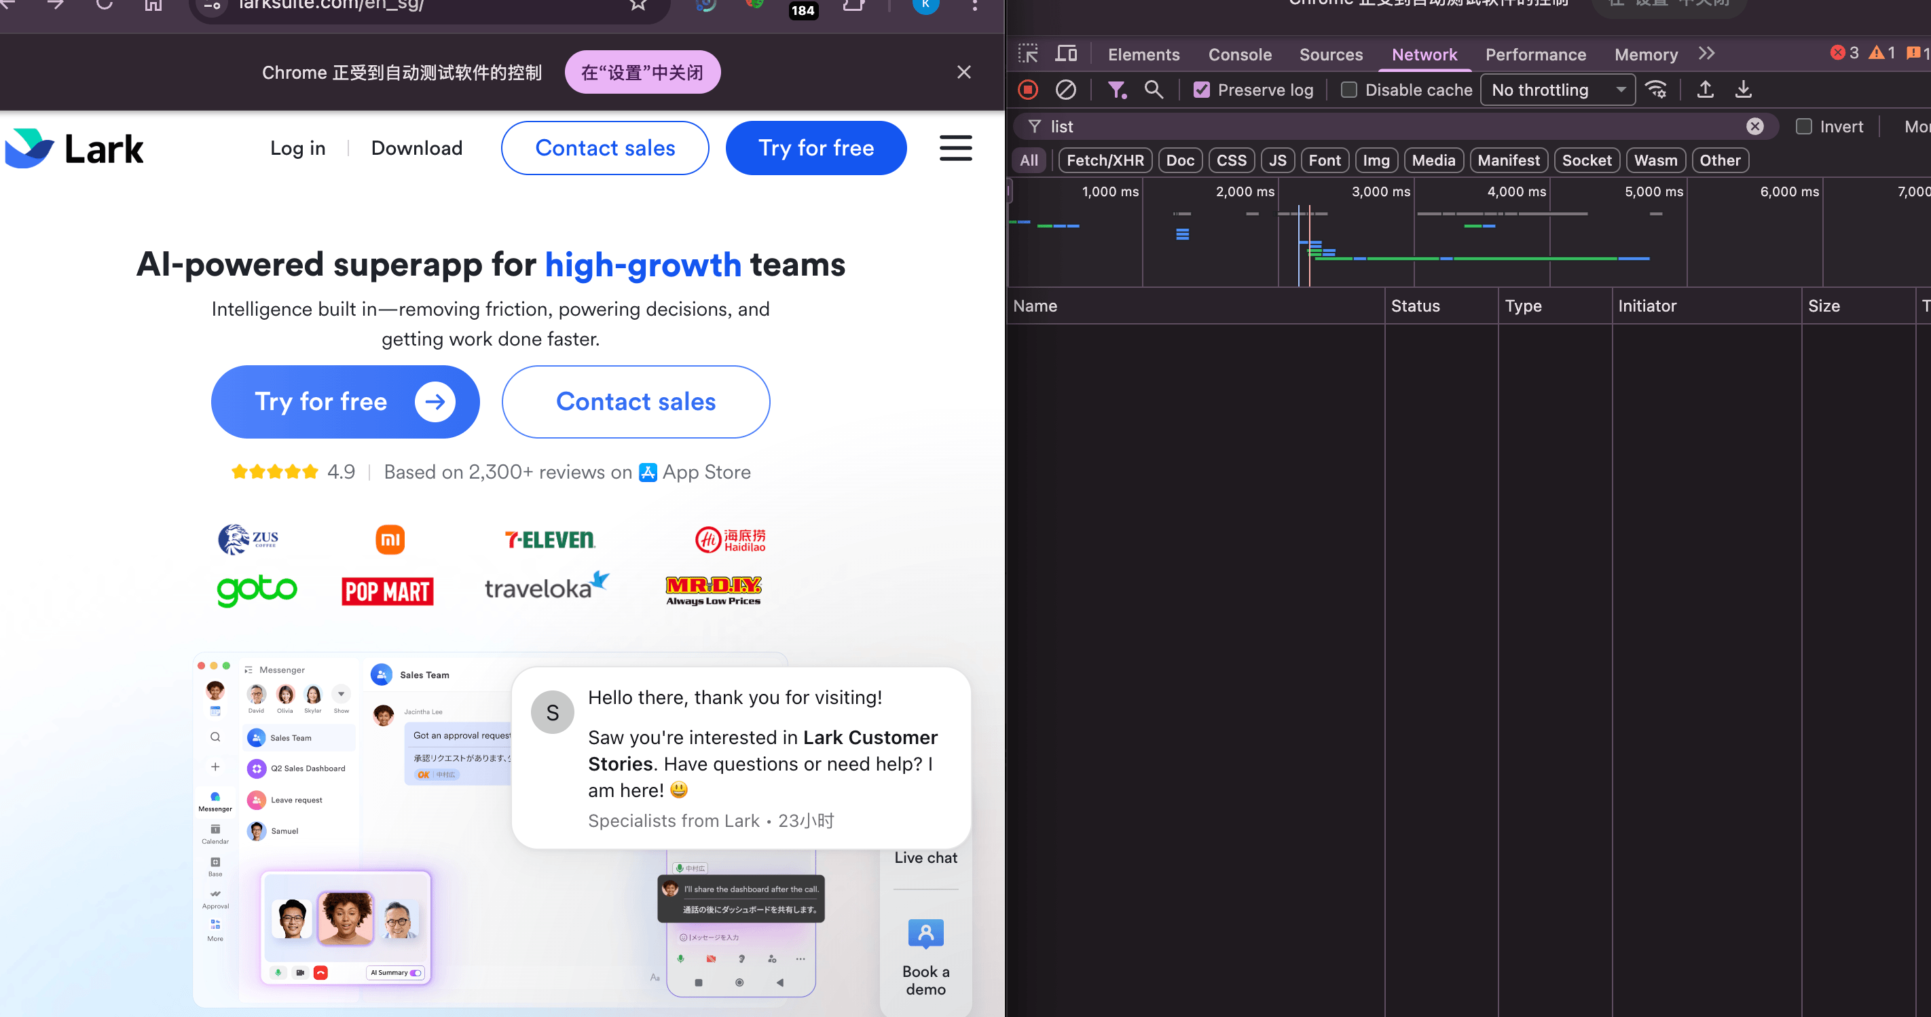Click the App Store icon
This screenshot has width=1931, height=1017.
pyautogui.click(x=648, y=472)
